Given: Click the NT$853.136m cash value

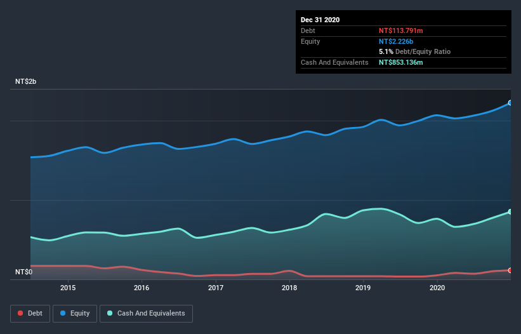Looking at the screenshot, I should (x=400, y=62).
